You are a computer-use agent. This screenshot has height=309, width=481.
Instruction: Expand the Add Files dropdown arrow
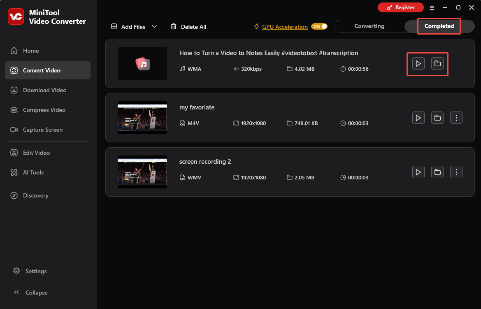click(154, 26)
